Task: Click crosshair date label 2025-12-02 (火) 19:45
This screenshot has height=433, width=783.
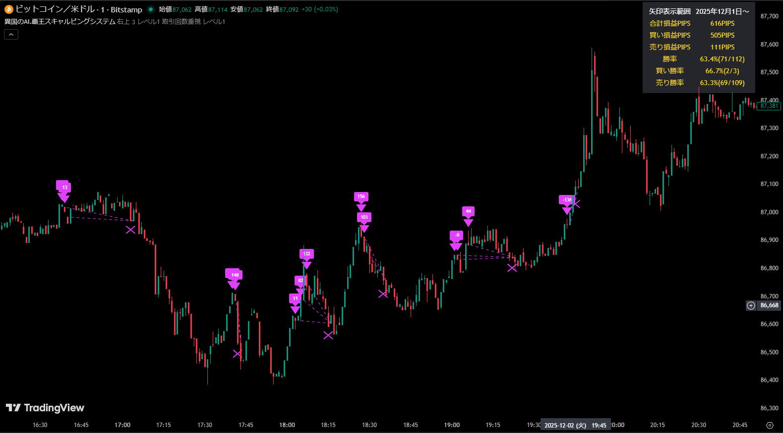Action: click(x=575, y=425)
